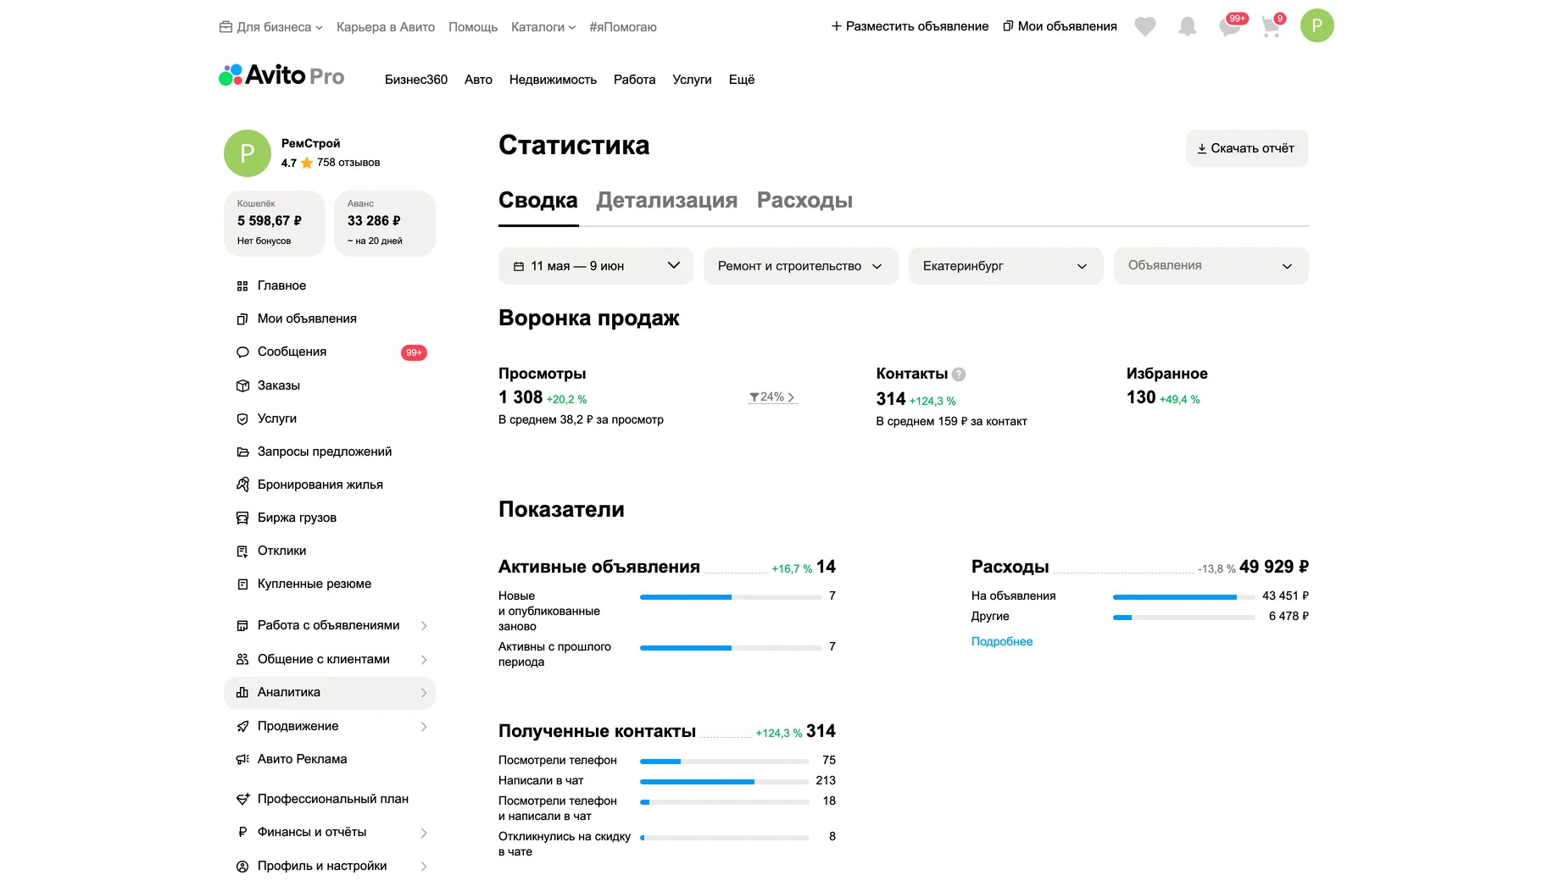Click the Продвижение rocket icon
1553x881 pixels.
(242, 727)
